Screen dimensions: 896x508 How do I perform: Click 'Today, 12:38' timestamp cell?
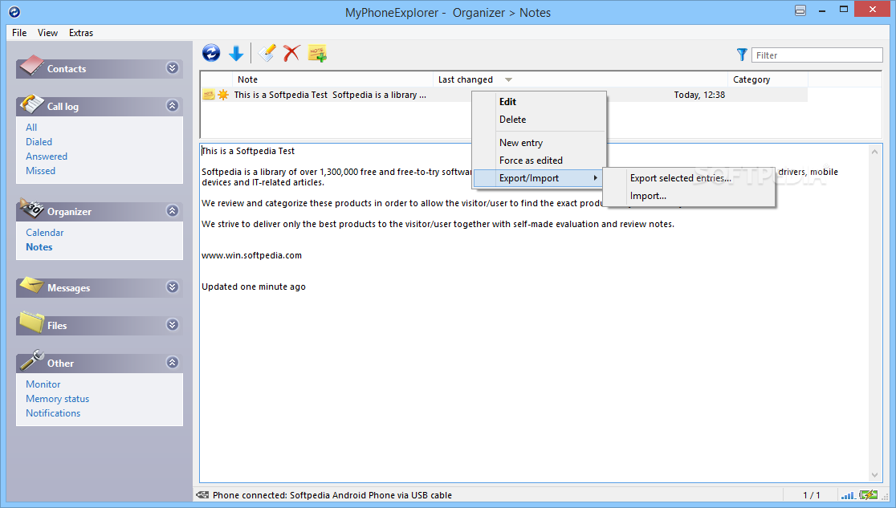point(698,95)
